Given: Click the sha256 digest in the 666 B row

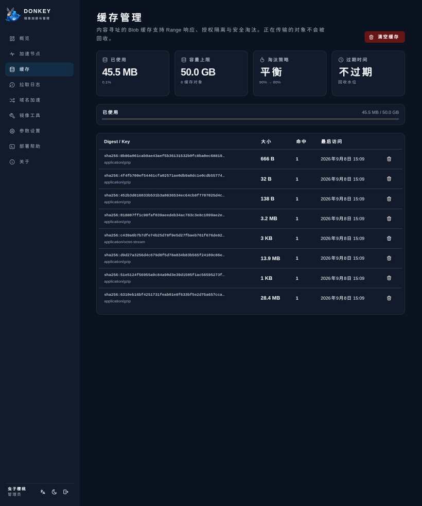Looking at the screenshot, I should (164, 155).
